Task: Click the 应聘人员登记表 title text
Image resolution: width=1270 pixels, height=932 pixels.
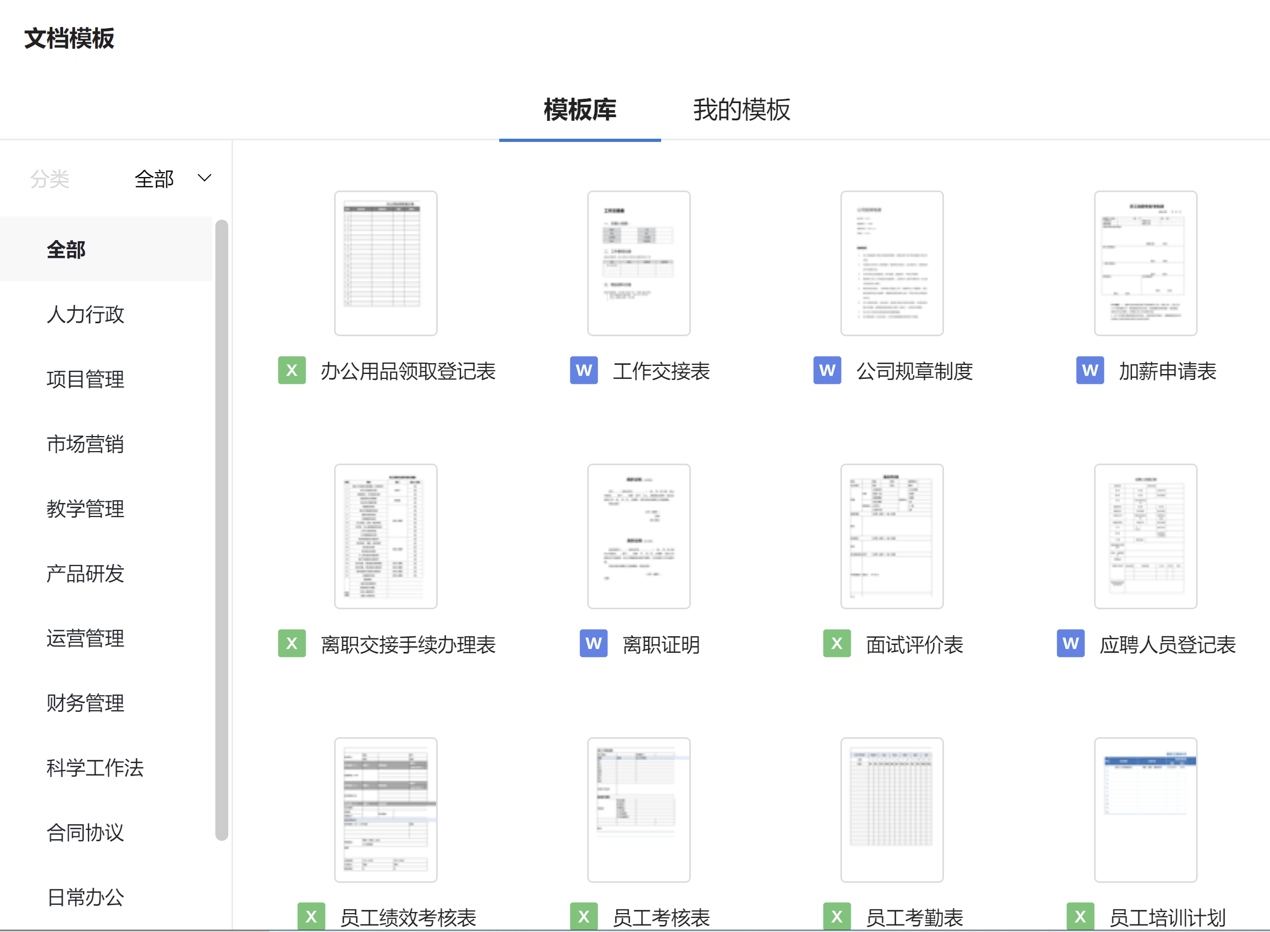Action: click(x=1167, y=644)
